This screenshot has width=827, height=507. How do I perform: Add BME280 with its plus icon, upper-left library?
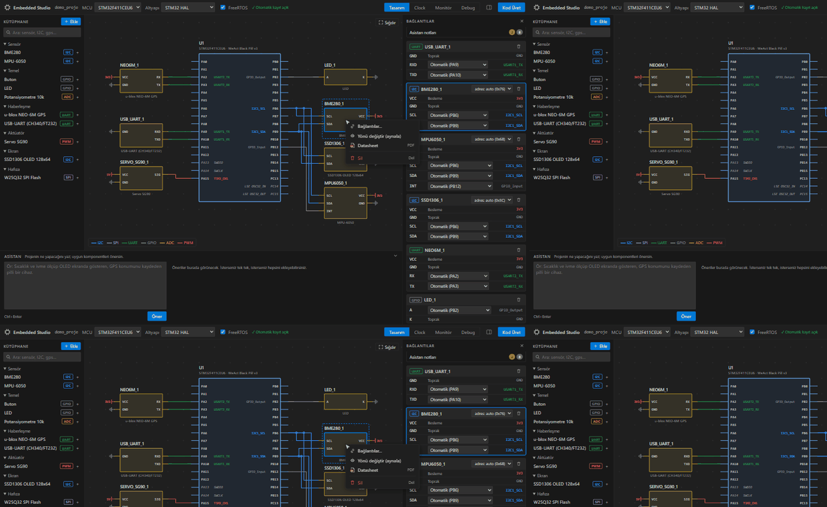78,52
